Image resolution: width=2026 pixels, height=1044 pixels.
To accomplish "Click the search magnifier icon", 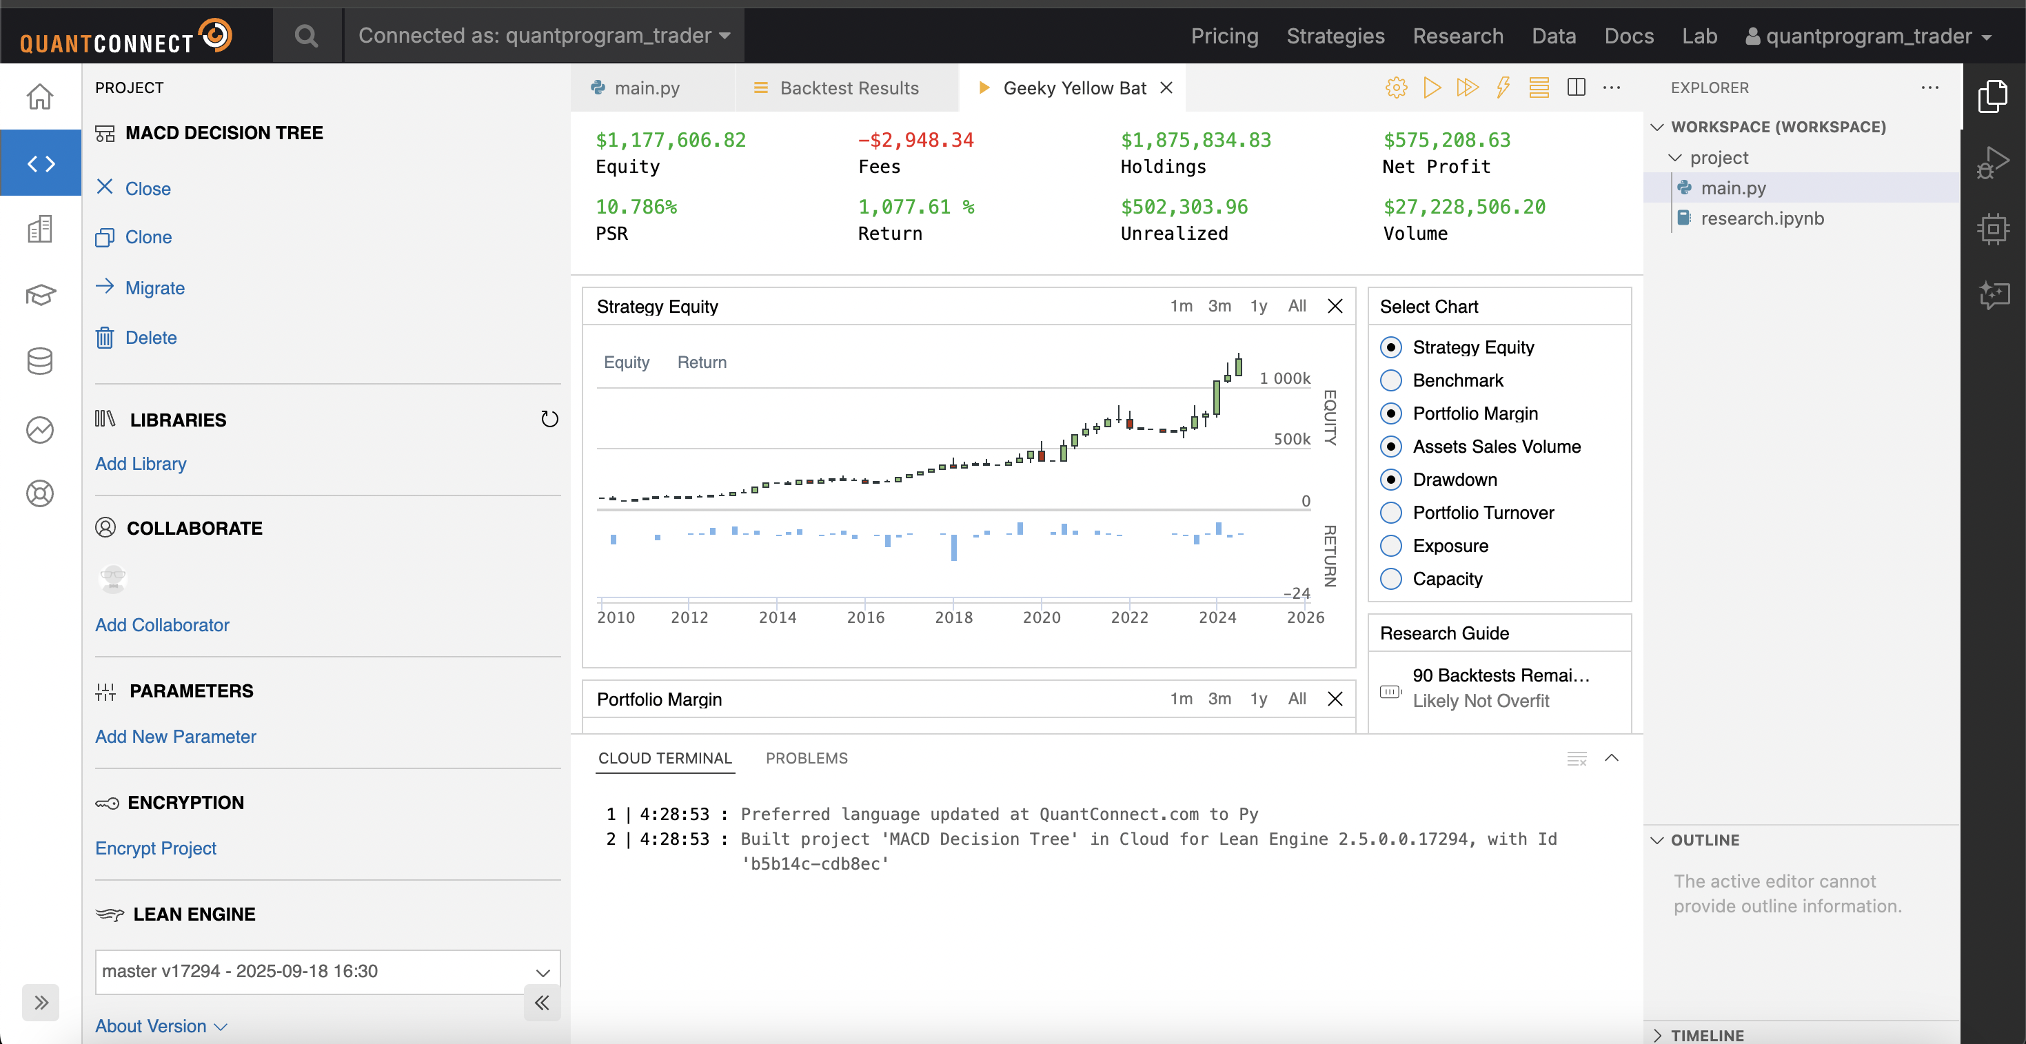I will [x=306, y=36].
